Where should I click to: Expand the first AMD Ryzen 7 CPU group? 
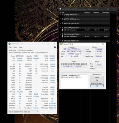[60, 15]
